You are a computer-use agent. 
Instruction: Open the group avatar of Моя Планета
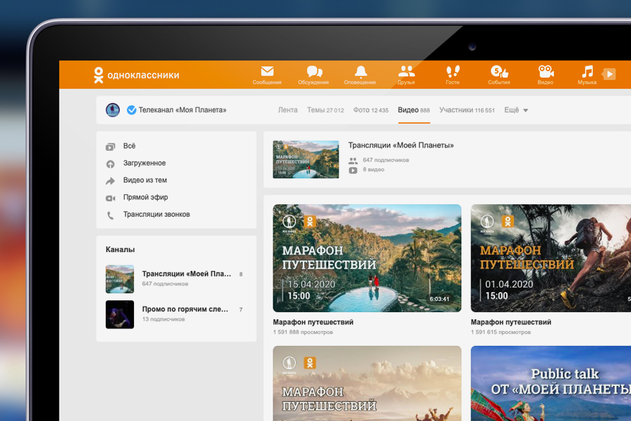(x=113, y=110)
